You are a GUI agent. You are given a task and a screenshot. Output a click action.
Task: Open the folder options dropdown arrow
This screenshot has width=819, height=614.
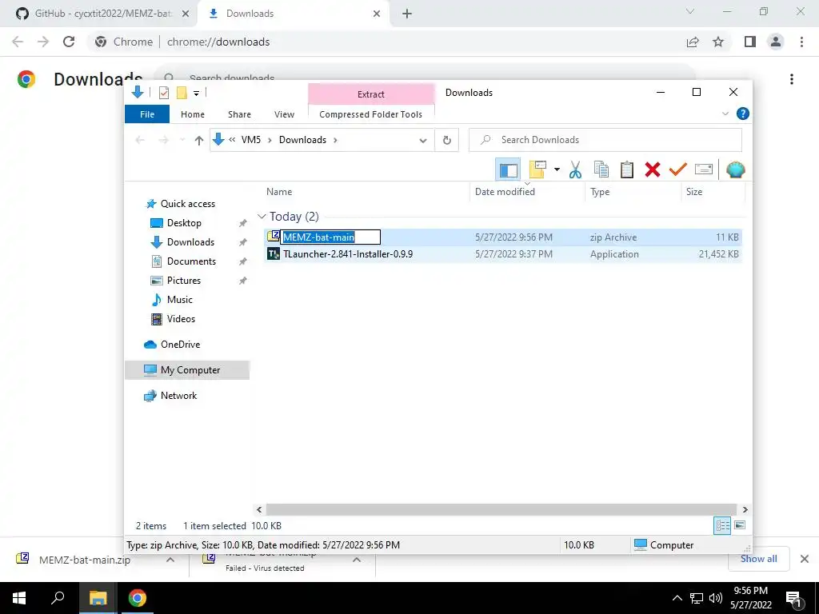[557, 169]
